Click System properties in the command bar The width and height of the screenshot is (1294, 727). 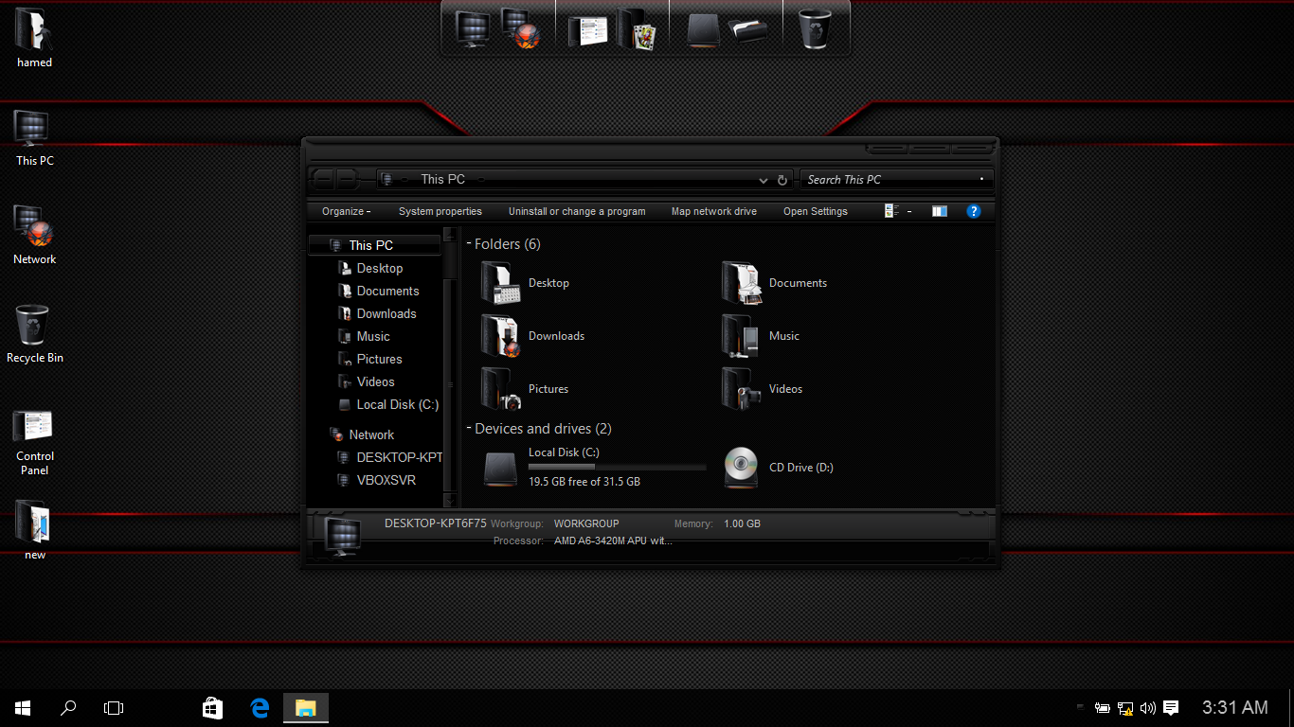[x=440, y=211]
